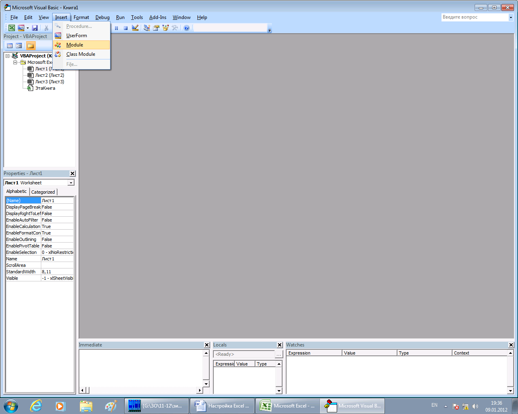Click the View Object icon in Project panel
Screen dimensions: 518x414
tap(19, 46)
